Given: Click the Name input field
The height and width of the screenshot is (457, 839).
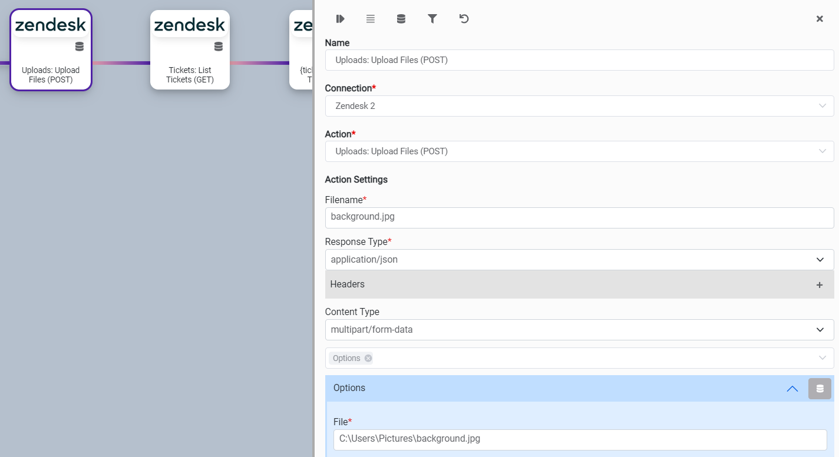Looking at the screenshot, I should coord(579,60).
